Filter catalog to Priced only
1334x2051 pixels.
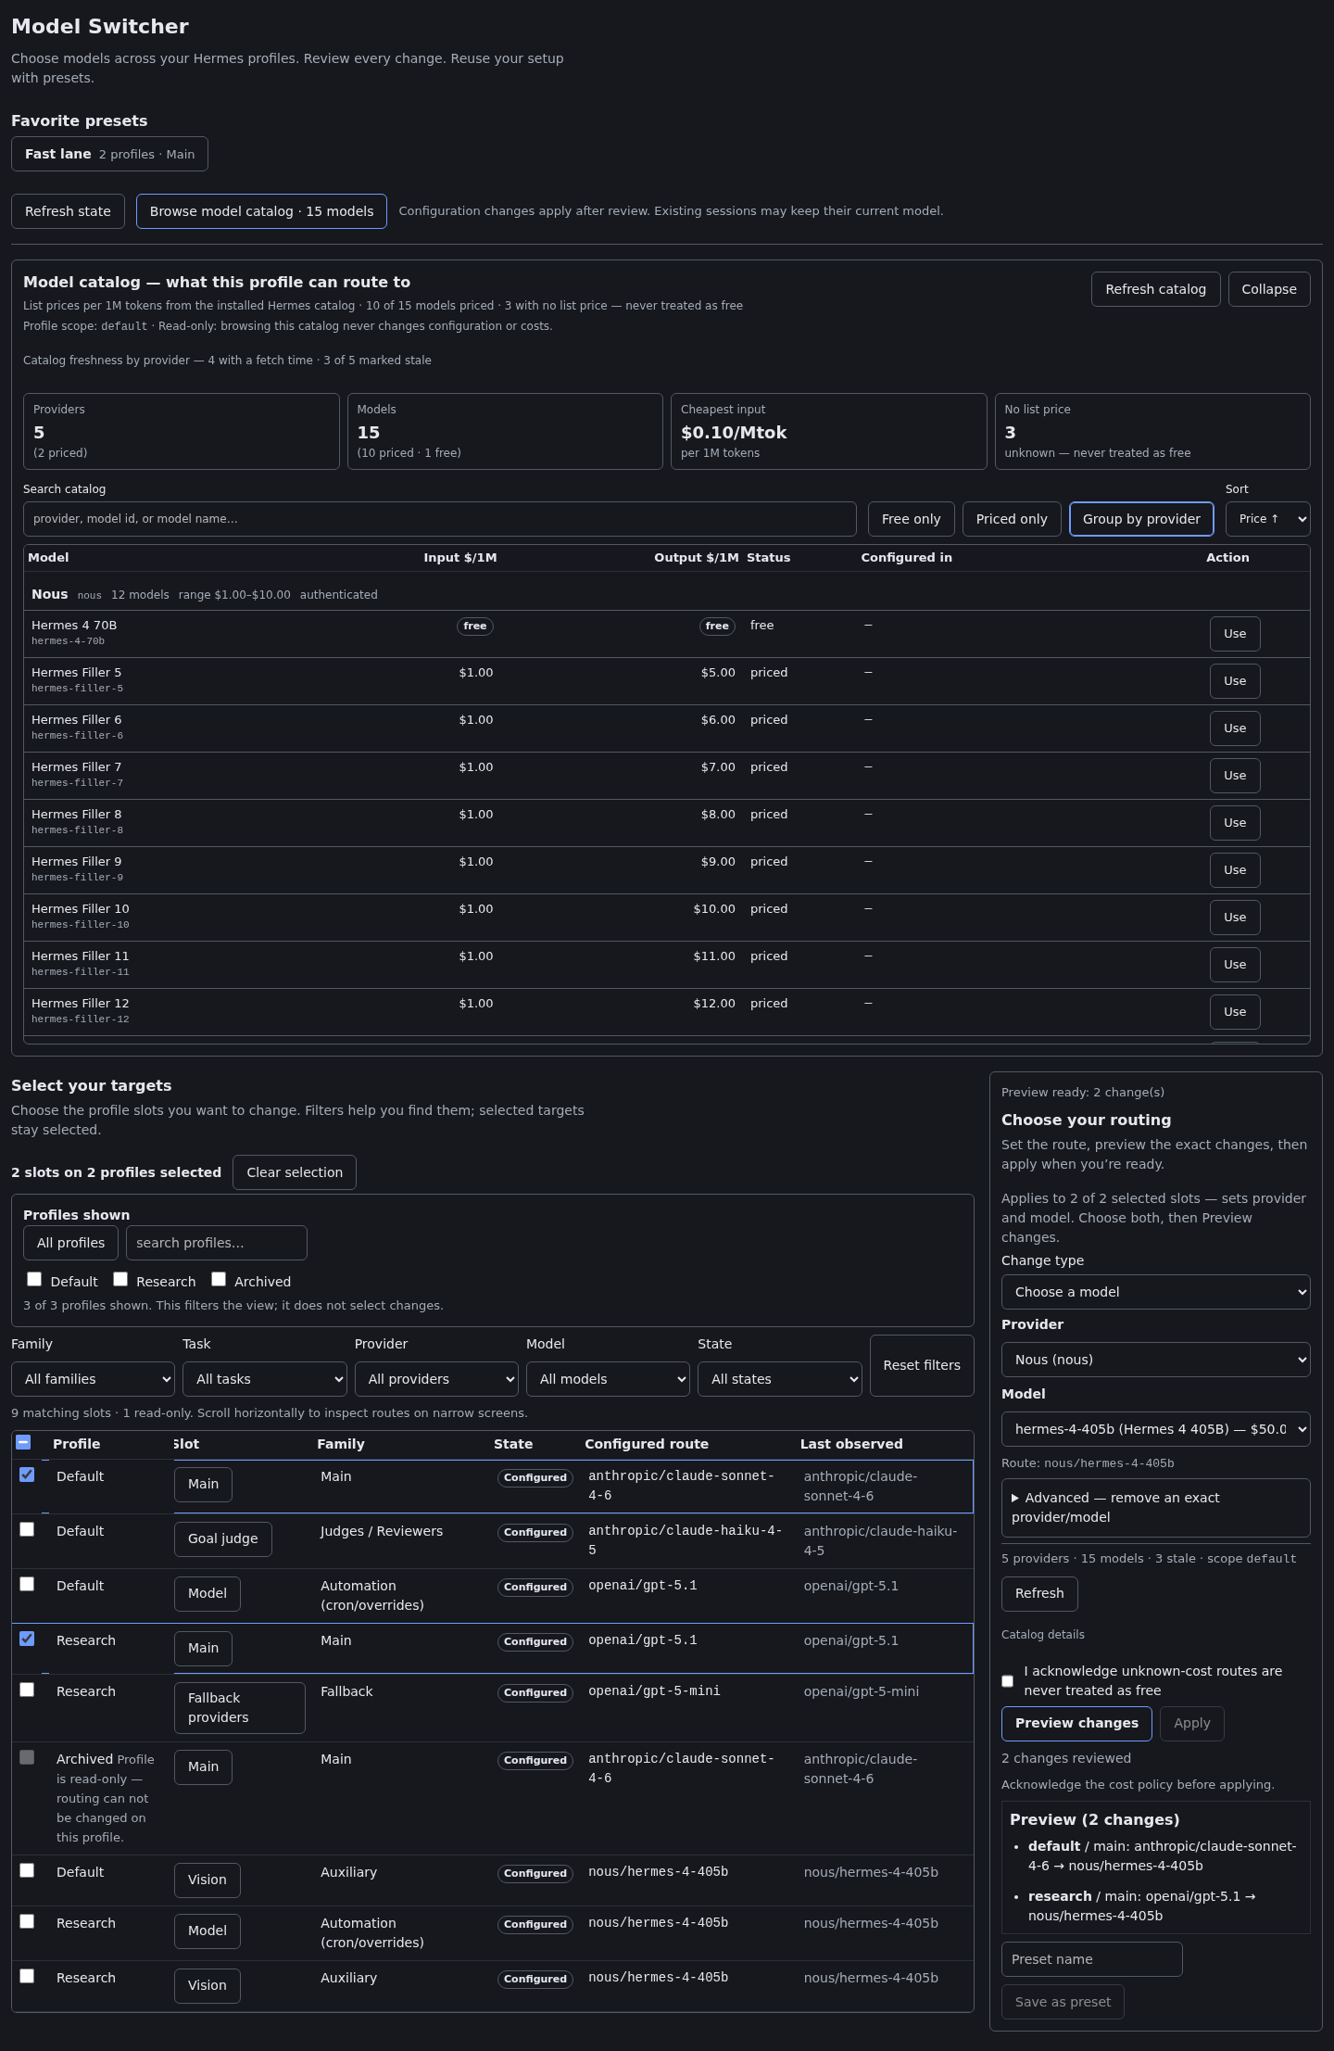coord(1012,519)
